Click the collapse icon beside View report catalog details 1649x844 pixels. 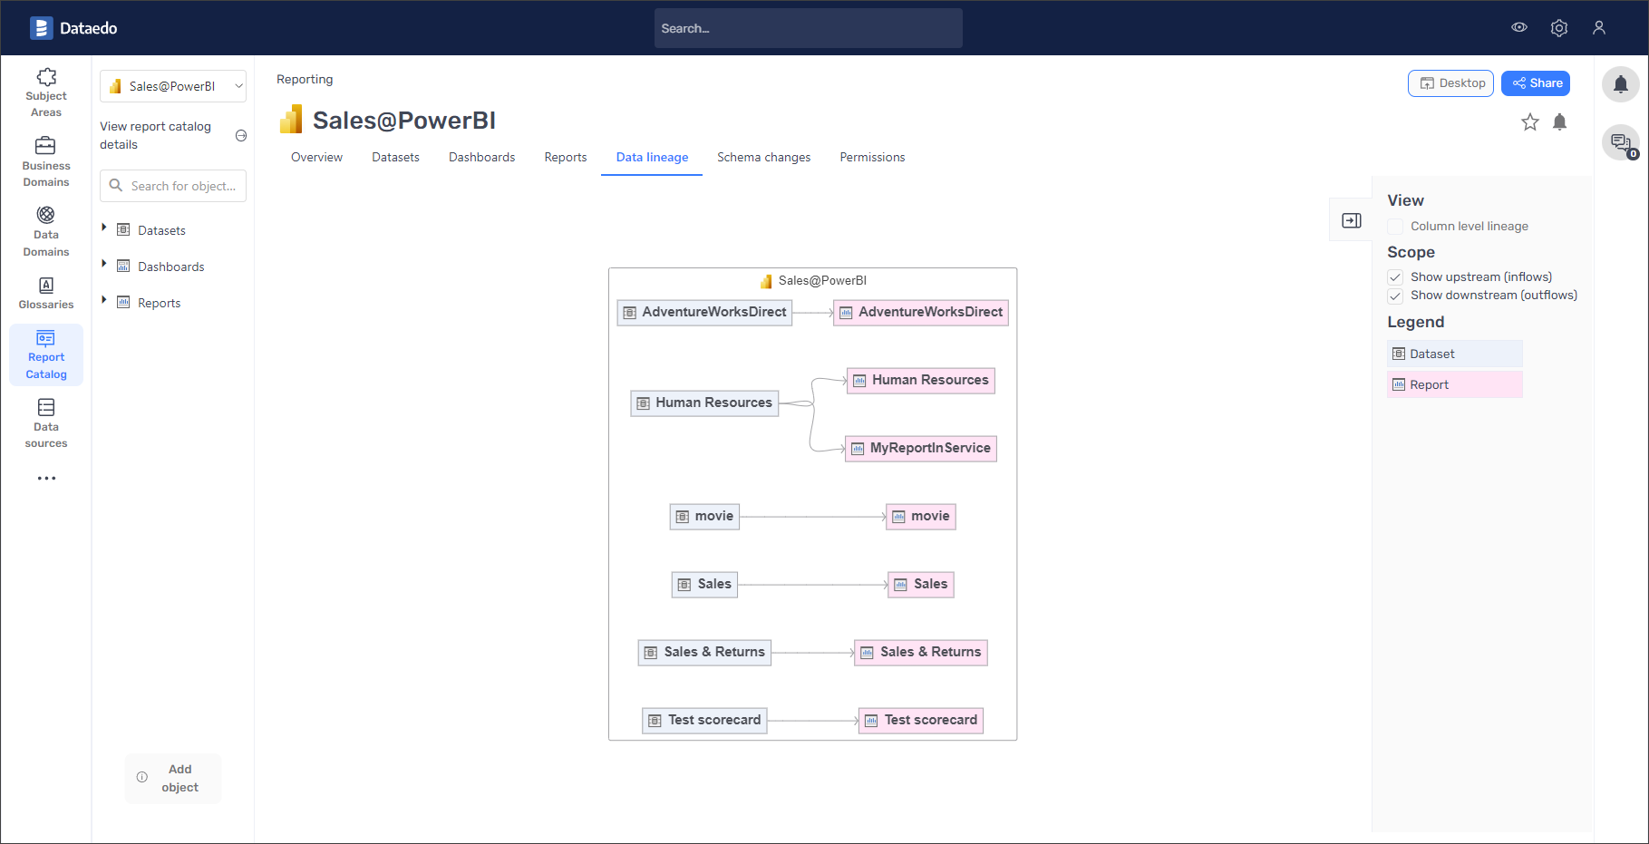241,135
